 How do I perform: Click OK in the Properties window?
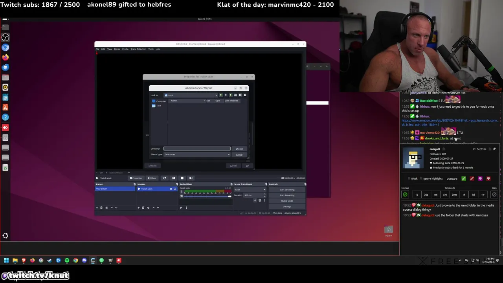[x=247, y=165]
